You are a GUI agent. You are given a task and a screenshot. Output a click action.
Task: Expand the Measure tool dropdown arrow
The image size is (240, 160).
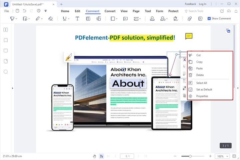(140, 19)
